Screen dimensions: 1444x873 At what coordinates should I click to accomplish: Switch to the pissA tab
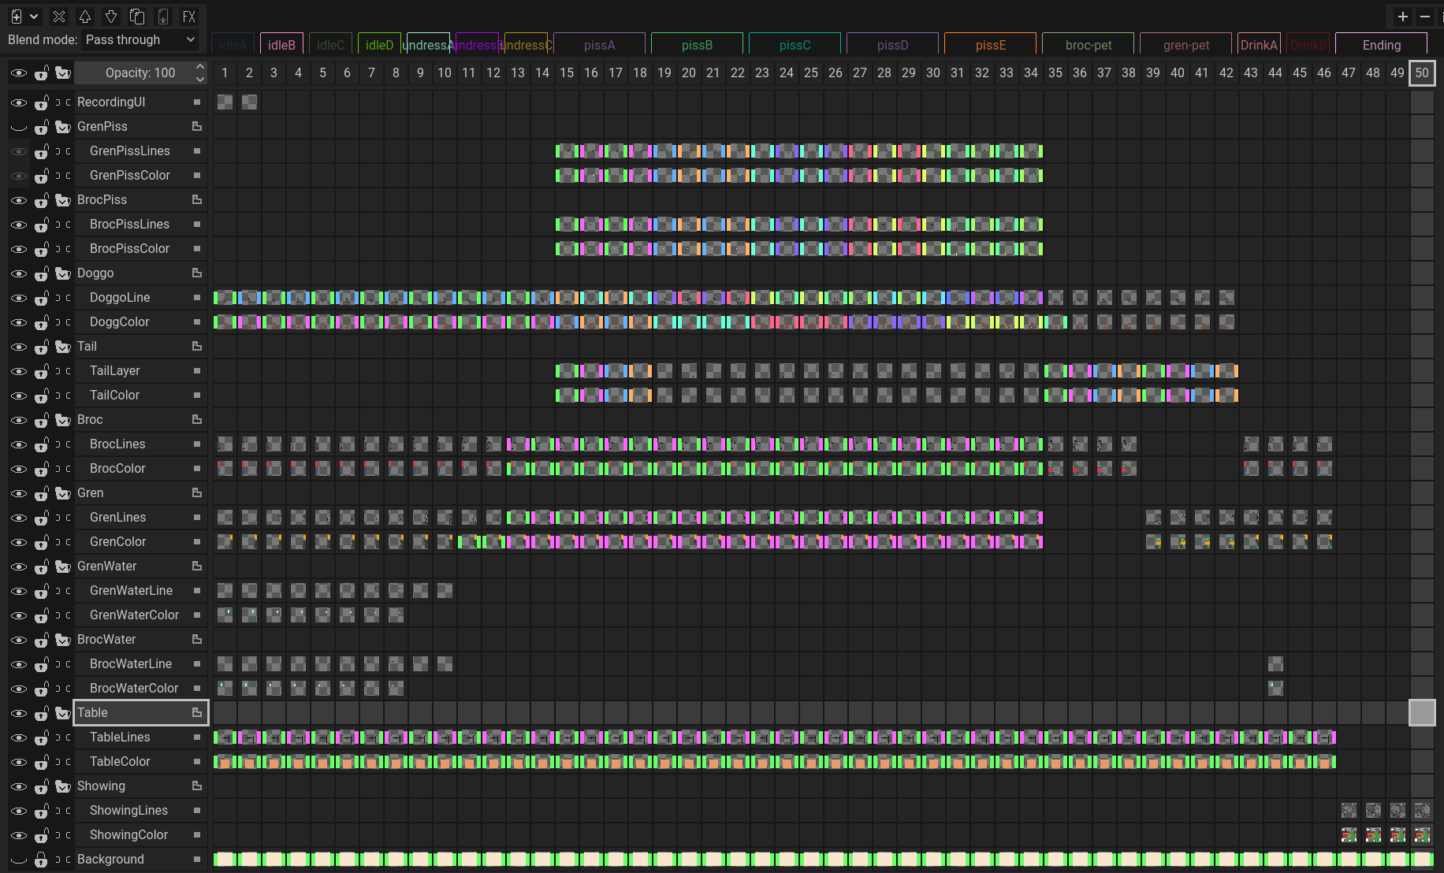pos(600,45)
